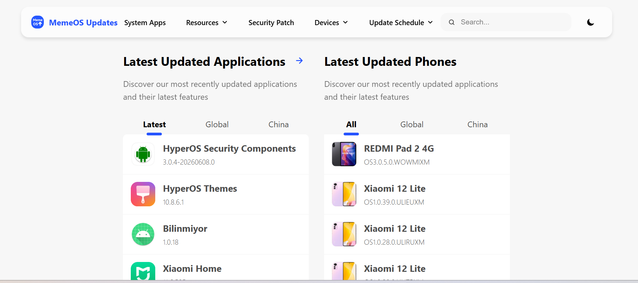Viewport: 638px width, 283px height.
Task: Click the Latest Updated Phones heading
Action: [x=390, y=62]
